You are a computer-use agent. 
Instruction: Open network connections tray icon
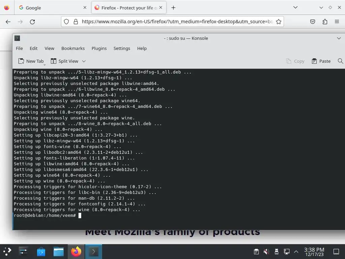coord(286,252)
